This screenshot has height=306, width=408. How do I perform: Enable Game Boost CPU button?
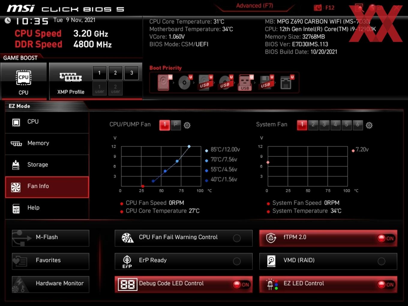pos(23,81)
